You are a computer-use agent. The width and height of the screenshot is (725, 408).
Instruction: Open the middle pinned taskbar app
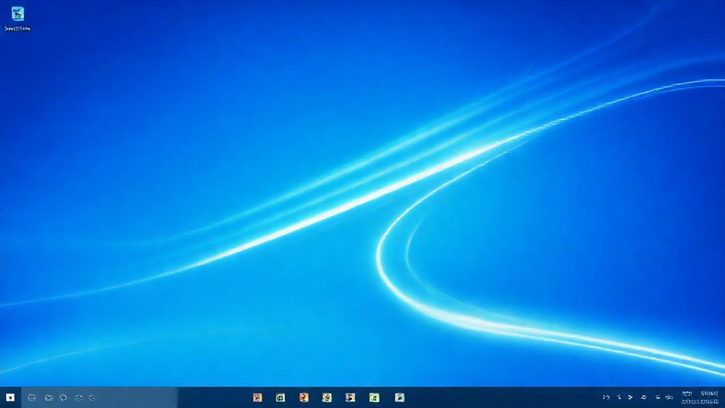[x=327, y=397]
